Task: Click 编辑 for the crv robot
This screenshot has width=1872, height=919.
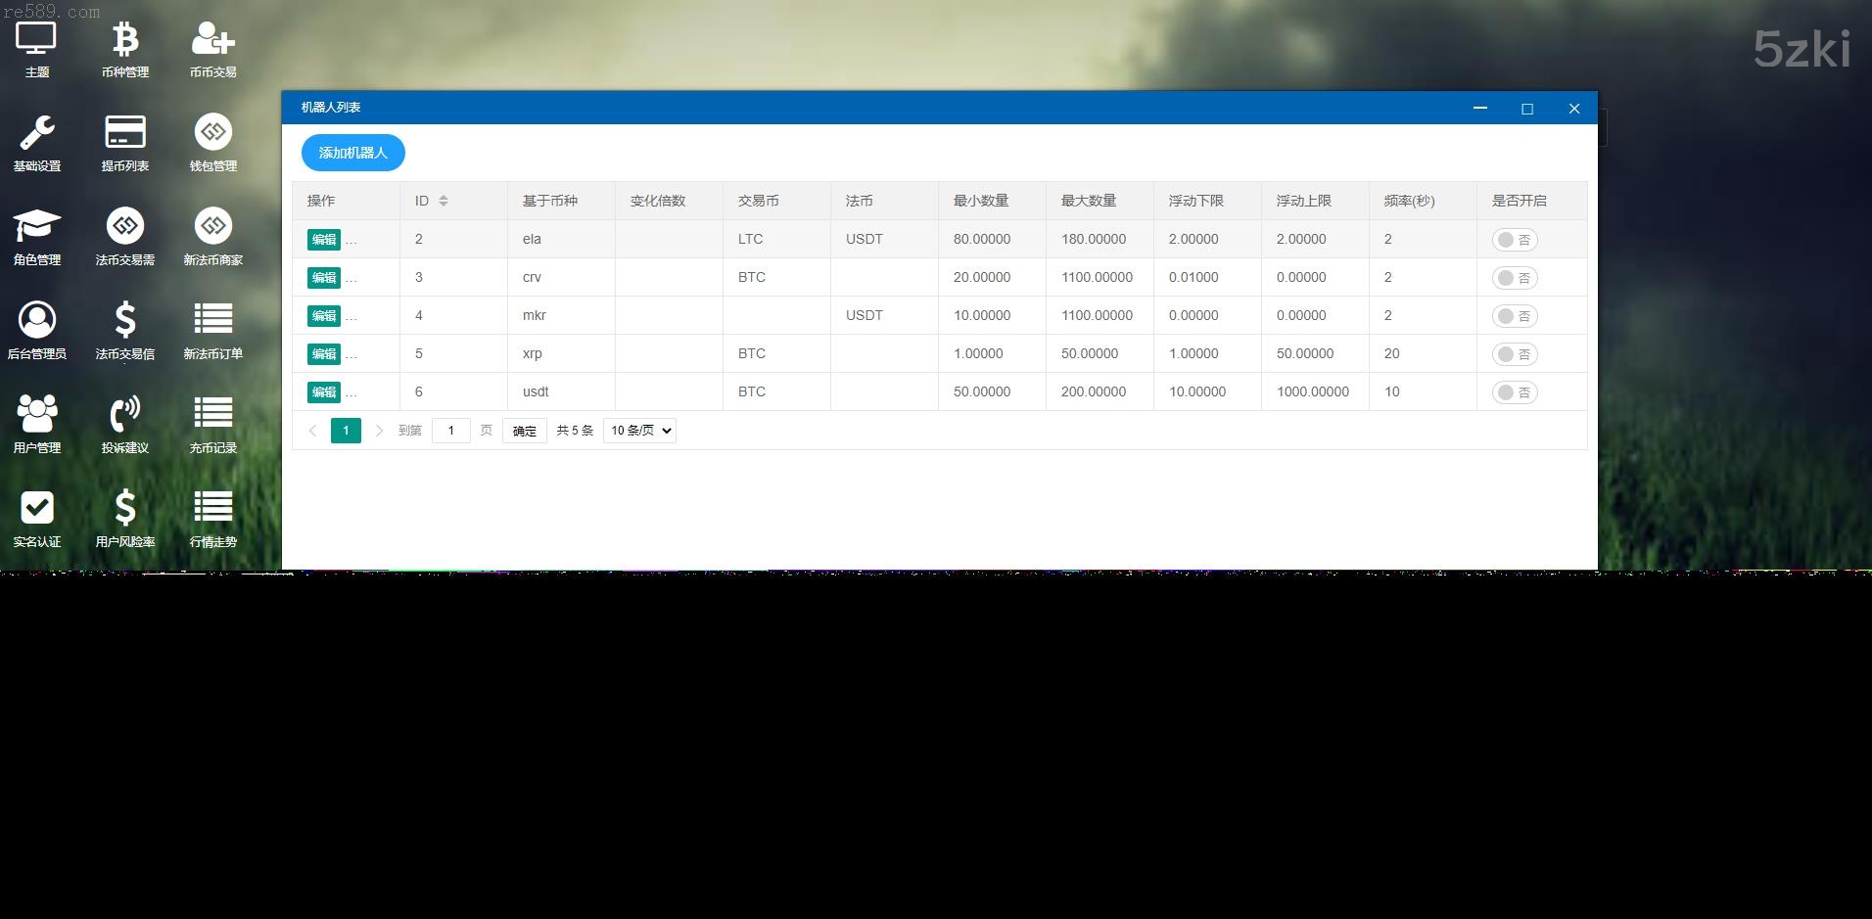Action: [323, 278]
